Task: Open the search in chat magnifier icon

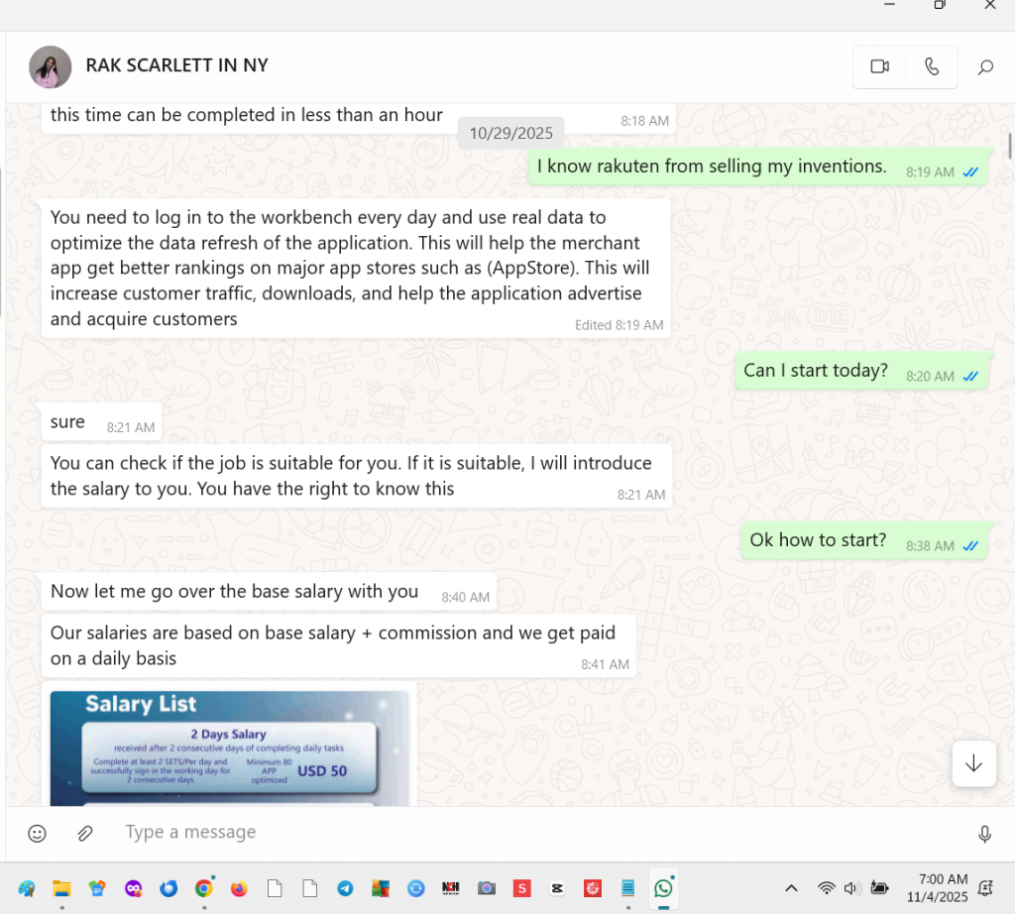Action: pos(985,67)
